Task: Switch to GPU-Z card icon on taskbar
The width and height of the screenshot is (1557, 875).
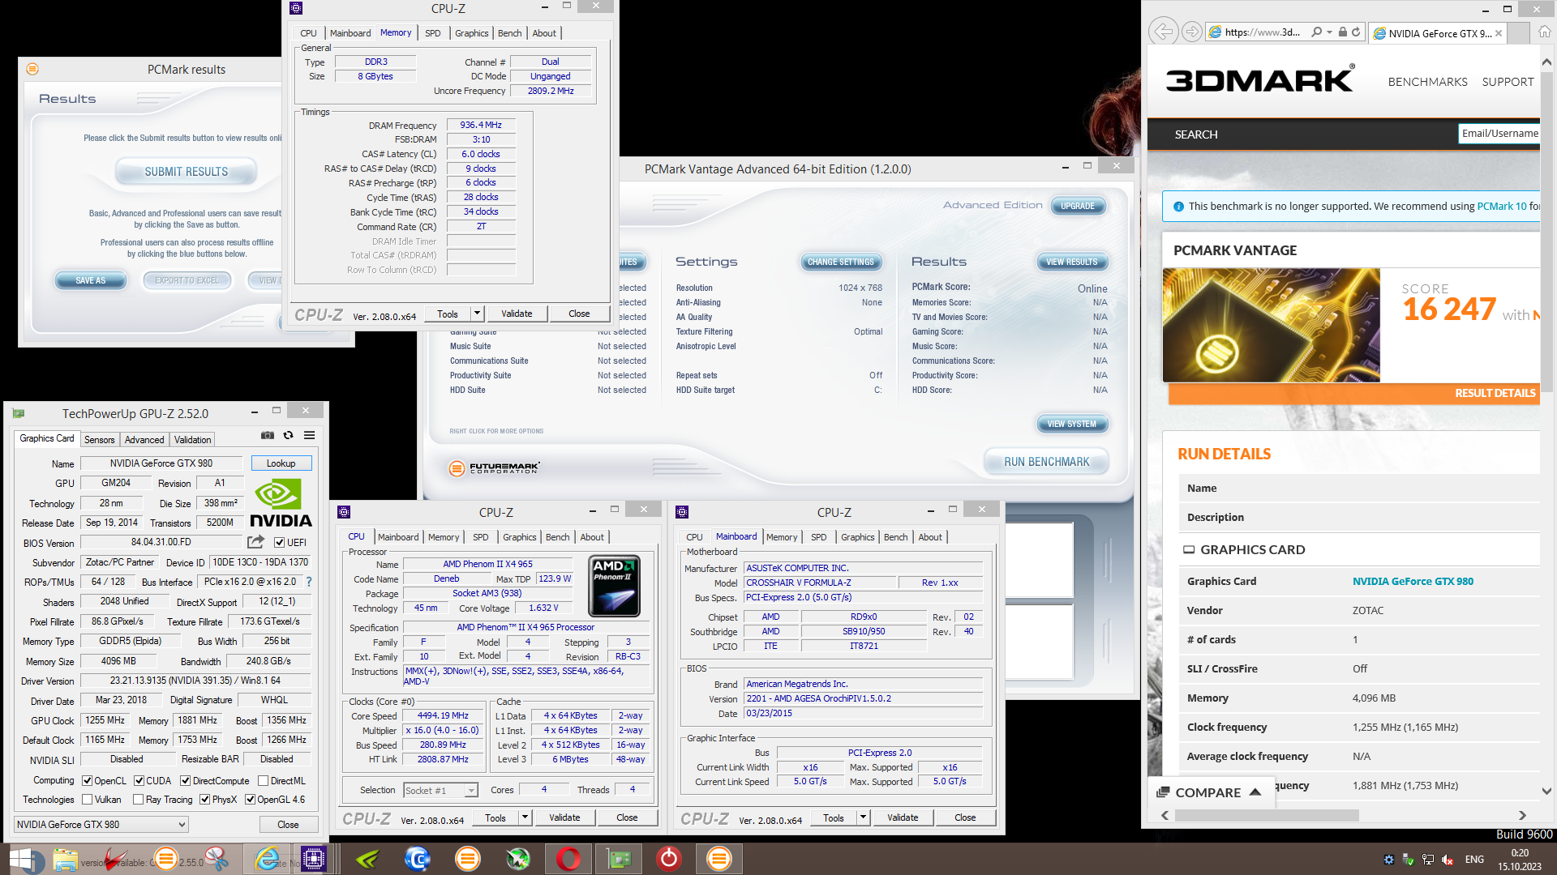Action: [619, 859]
